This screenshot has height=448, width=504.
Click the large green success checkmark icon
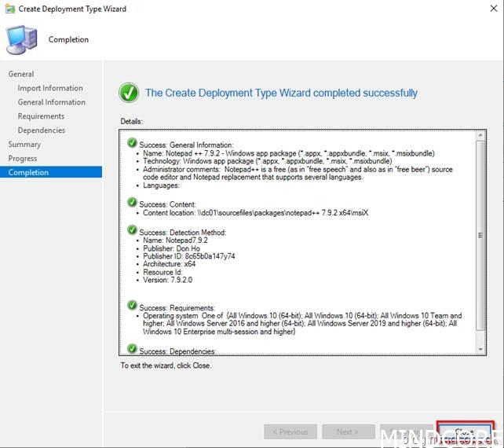129,93
